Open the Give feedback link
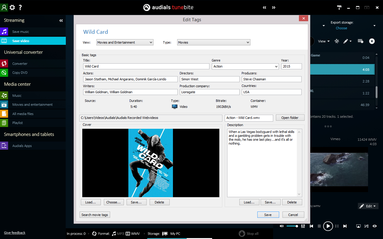This screenshot has width=383, height=239. coord(14,232)
